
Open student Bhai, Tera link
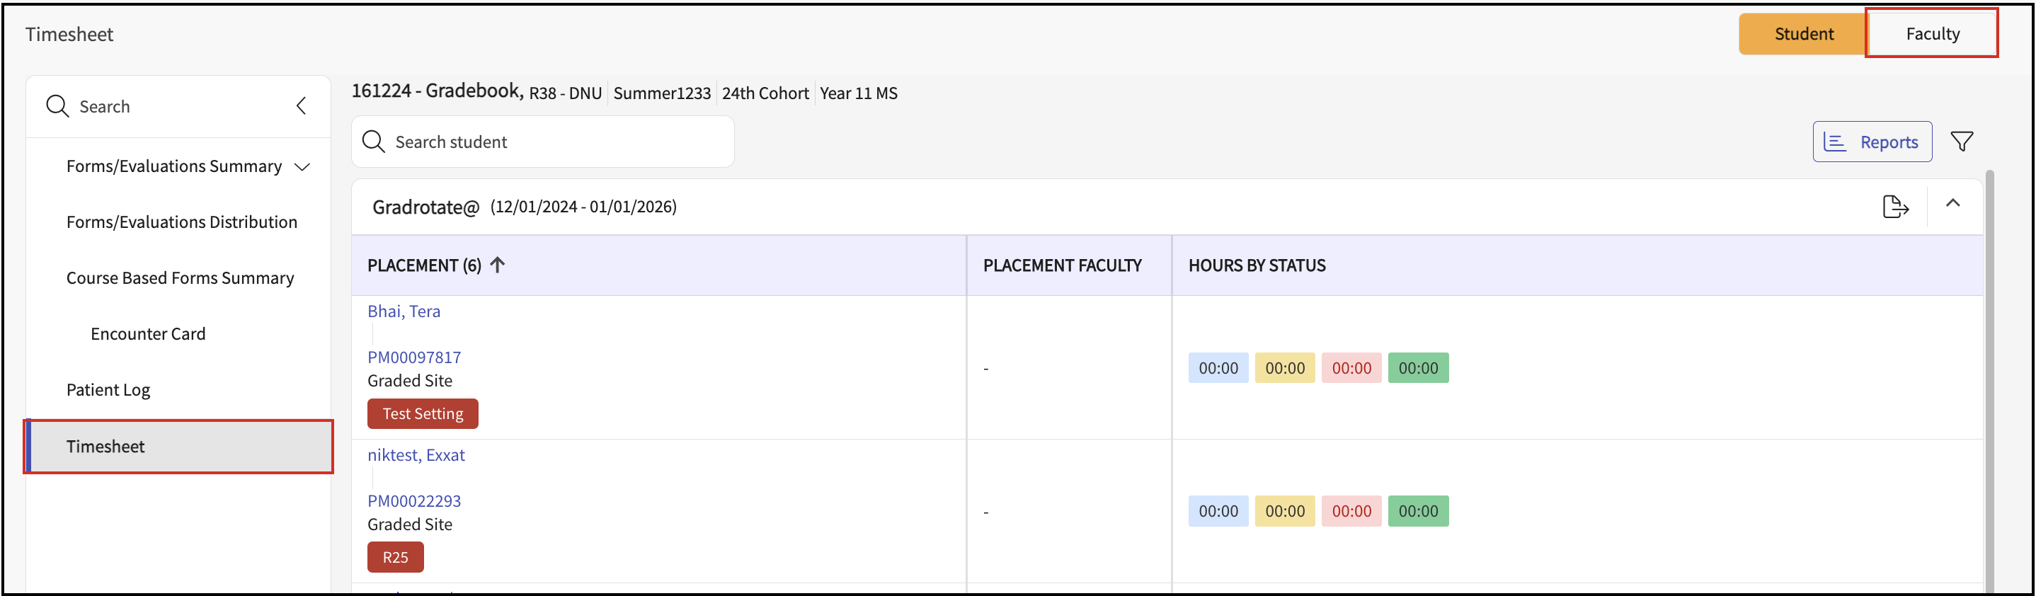pyautogui.click(x=404, y=311)
